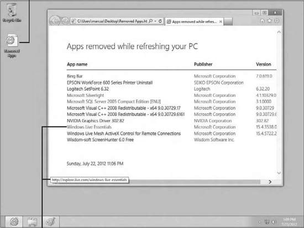Open the Microsoft Silverlight link

pos(86,96)
